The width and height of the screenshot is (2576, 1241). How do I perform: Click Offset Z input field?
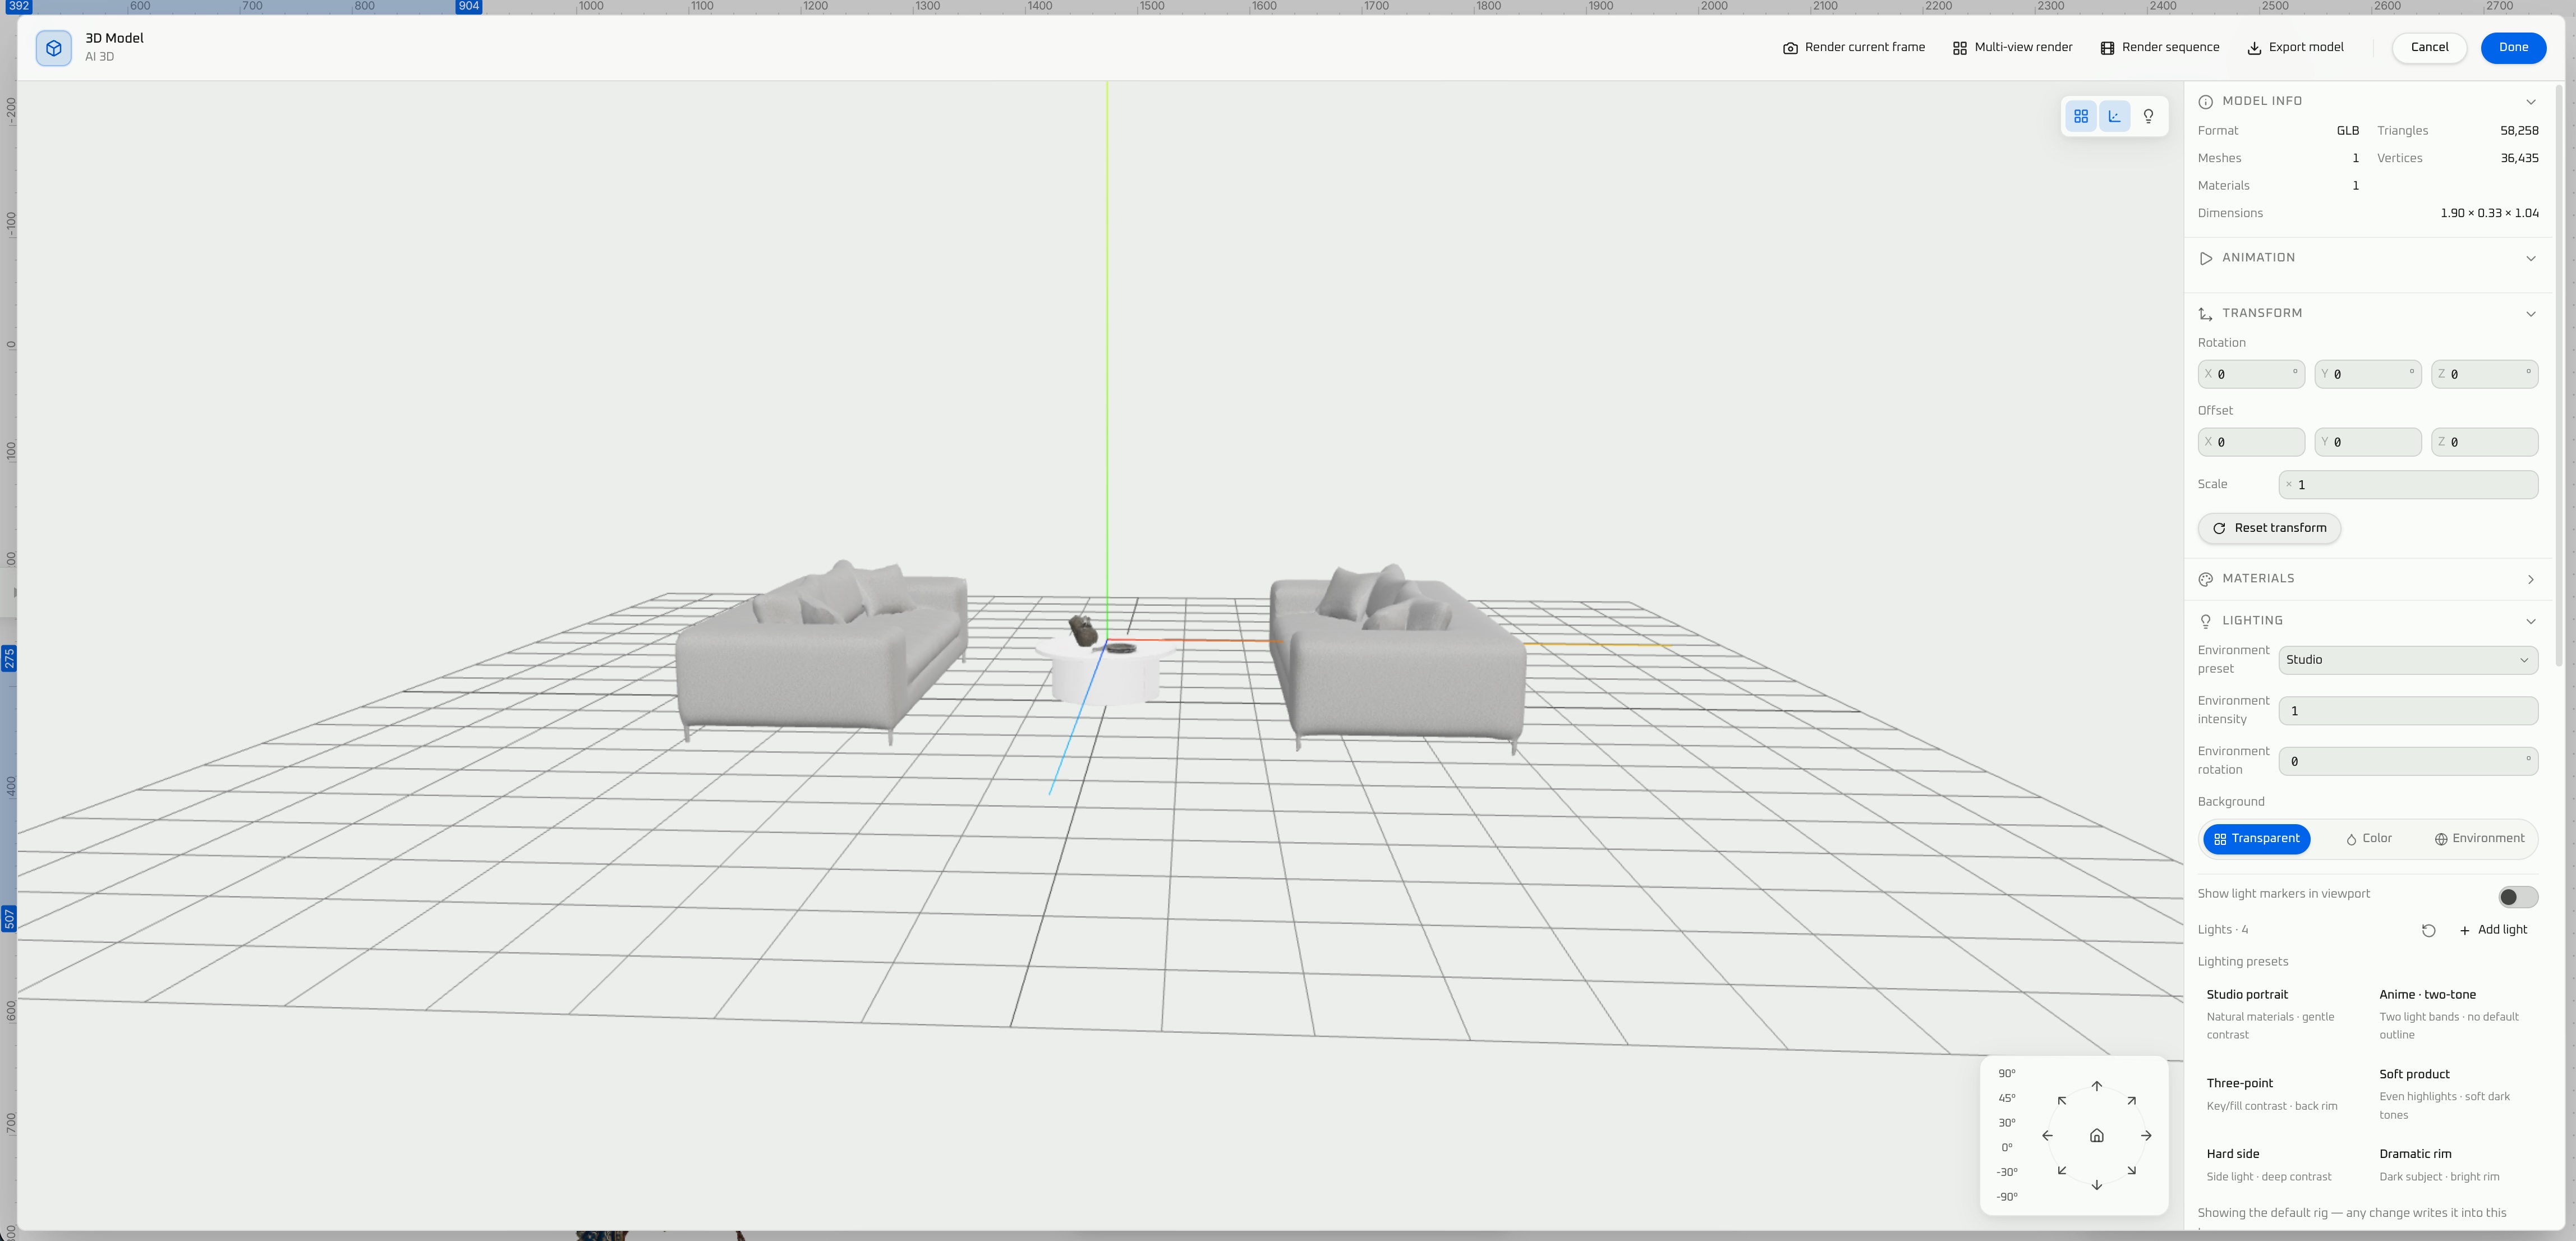2484,442
